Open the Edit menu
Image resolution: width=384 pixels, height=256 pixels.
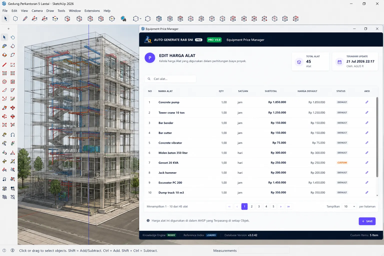14,11
